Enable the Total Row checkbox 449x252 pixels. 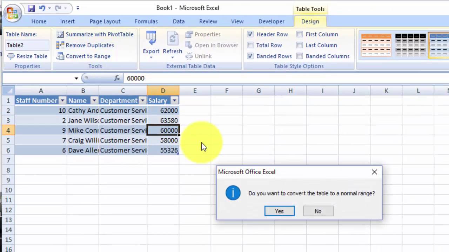250,45
